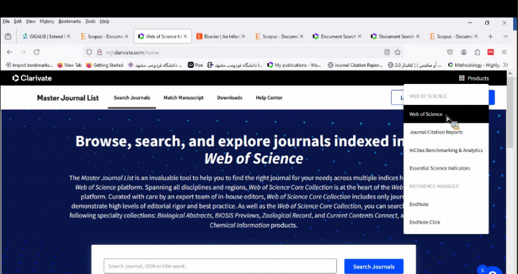Click the page vertical scrollbar
518x274 pixels.
pos(510,113)
